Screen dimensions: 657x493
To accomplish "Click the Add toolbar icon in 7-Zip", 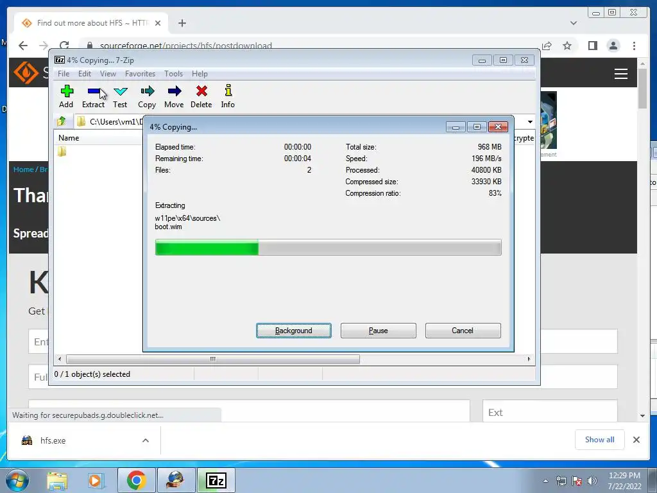I will tap(66, 96).
